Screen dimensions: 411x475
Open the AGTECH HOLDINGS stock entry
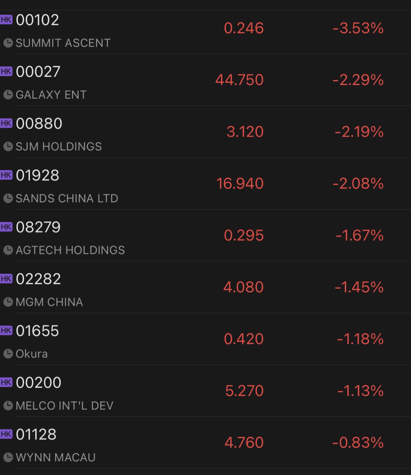(x=205, y=235)
